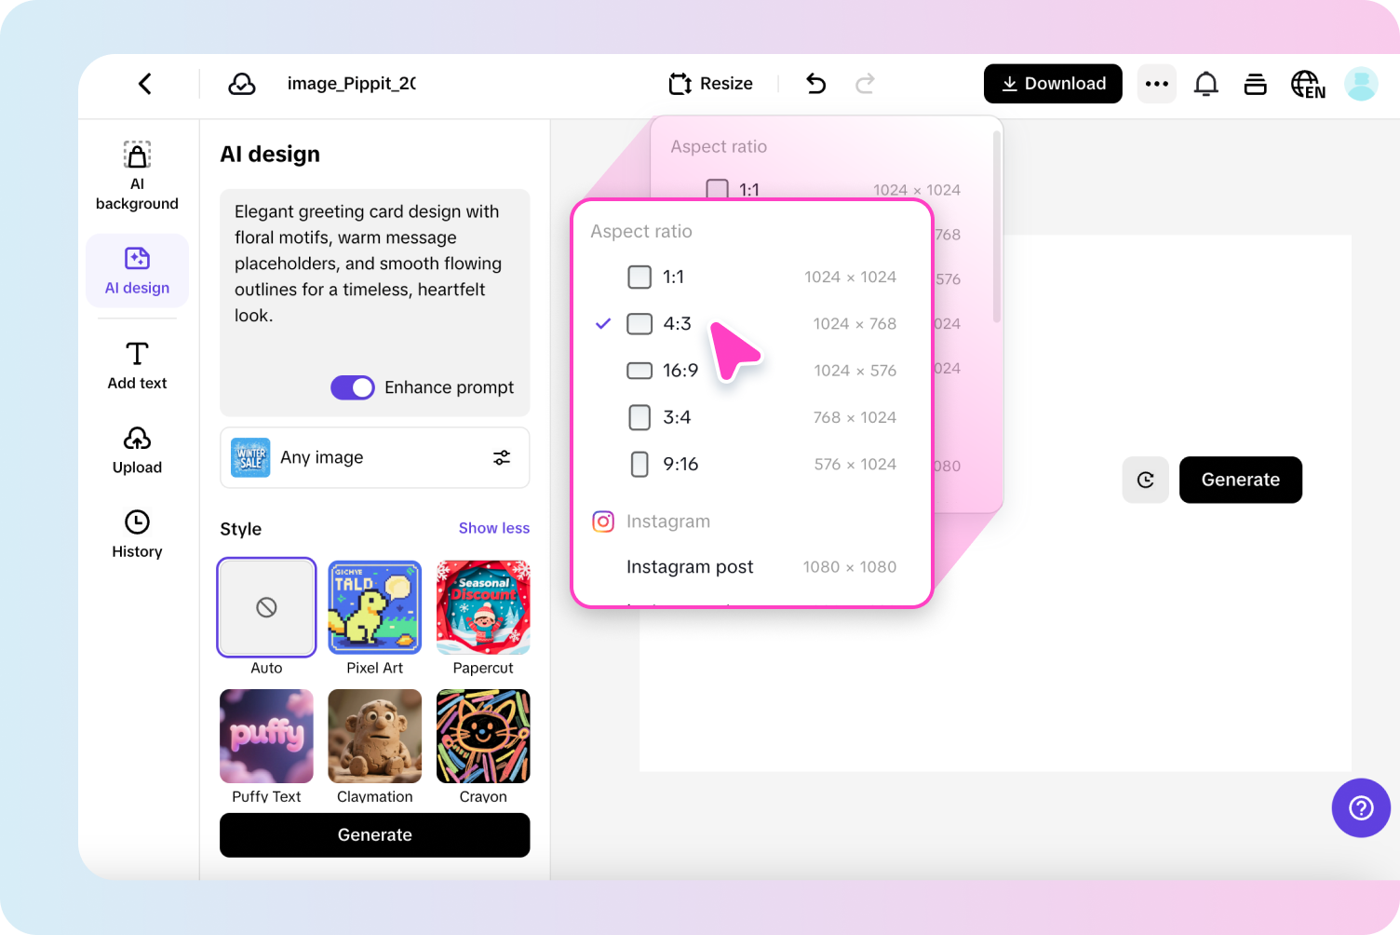Image resolution: width=1400 pixels, height=935 pixels.
Task: Enable the 1:1 aspect ratio checkbox
Action: 639,277
